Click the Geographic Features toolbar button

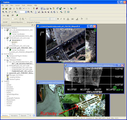tap(33, 22)
